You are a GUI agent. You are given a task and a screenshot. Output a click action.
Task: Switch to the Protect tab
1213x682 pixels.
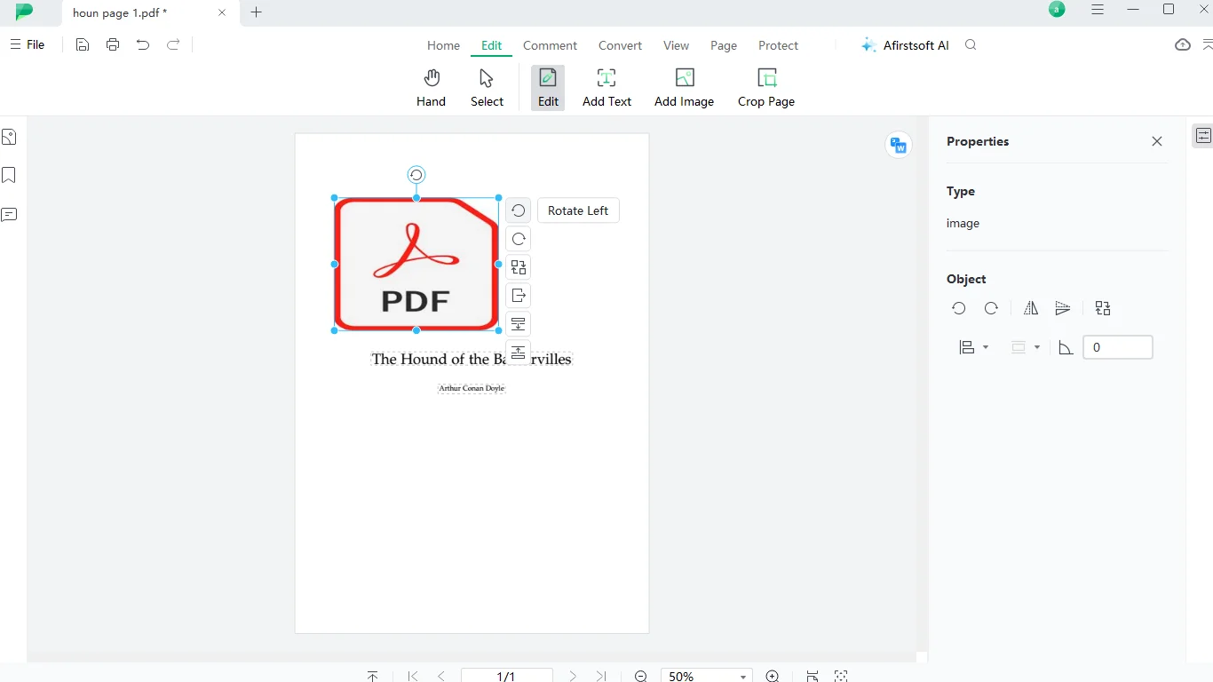778,45
